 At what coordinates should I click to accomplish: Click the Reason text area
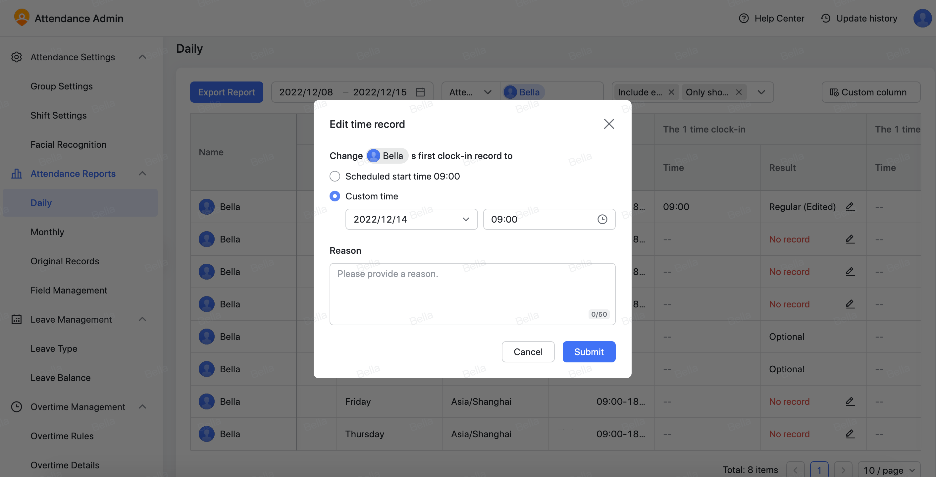point(472,293)
